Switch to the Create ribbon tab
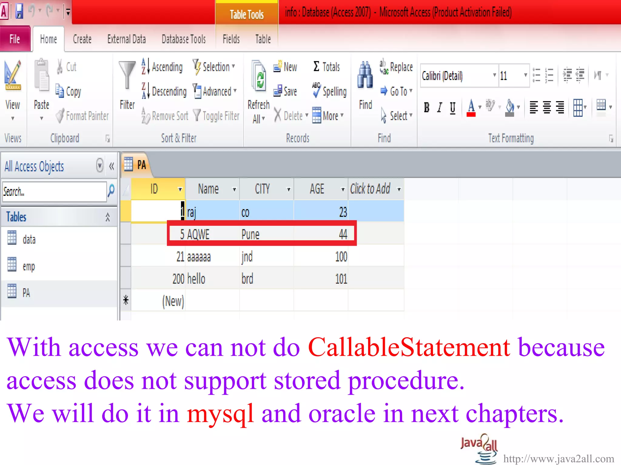 coord(82,39)
